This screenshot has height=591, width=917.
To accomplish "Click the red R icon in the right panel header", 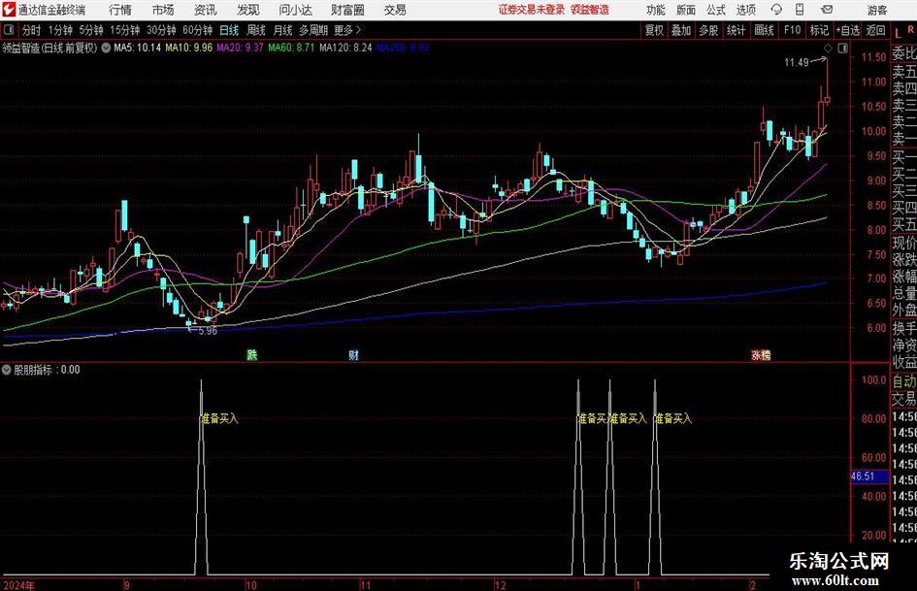I will [910, 29].
